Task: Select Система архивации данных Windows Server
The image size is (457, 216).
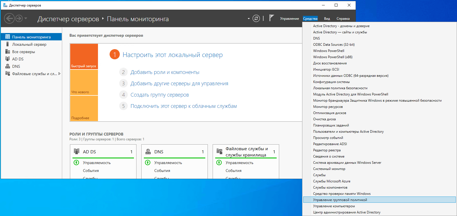Action: 379,163
